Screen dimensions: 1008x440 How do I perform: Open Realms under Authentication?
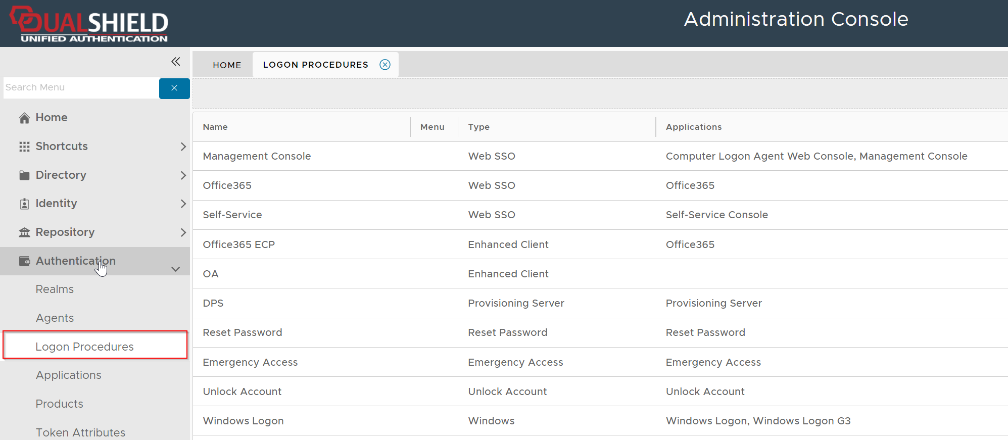point(55,289)
